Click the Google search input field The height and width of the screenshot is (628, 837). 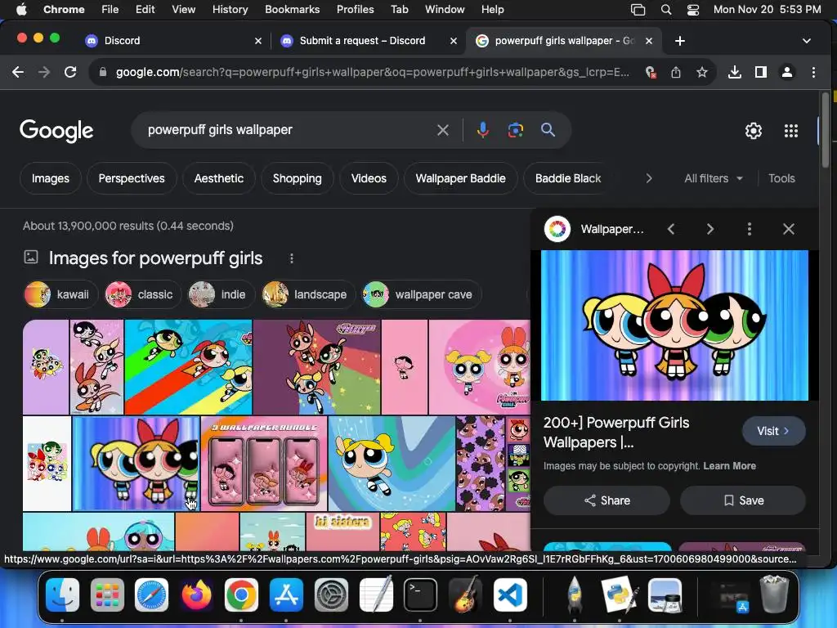point(289,130)
